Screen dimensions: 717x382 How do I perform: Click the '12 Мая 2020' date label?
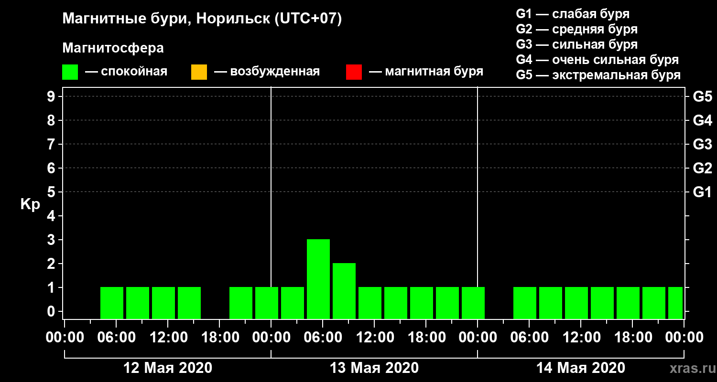(168, 368)
